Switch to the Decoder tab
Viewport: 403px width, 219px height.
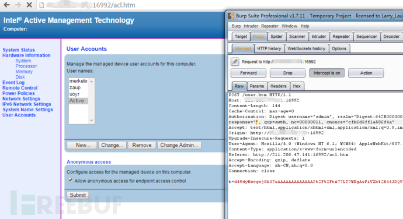pos(391,37)
